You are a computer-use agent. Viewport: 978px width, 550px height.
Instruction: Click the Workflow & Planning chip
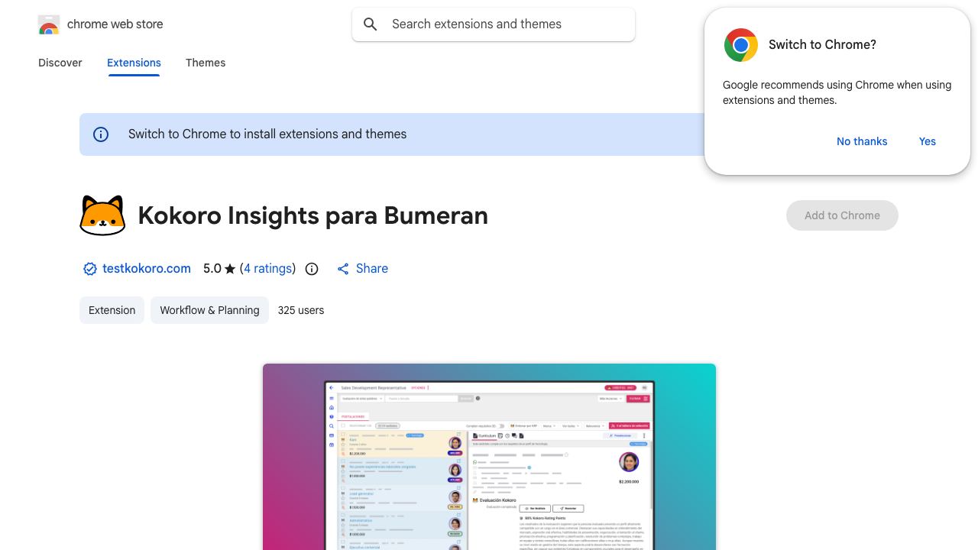click(x=209, y=310)
